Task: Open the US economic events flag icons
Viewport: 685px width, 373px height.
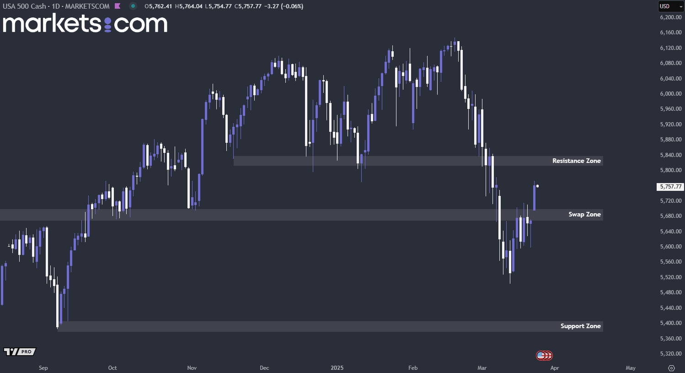Action: [x=544, y=355]
